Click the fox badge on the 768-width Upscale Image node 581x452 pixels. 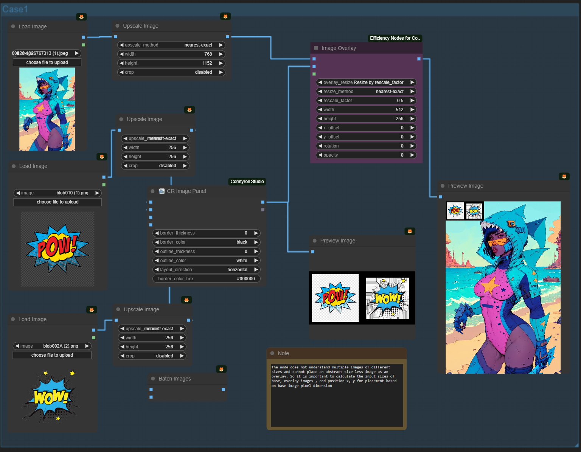(x=225, y=16)
